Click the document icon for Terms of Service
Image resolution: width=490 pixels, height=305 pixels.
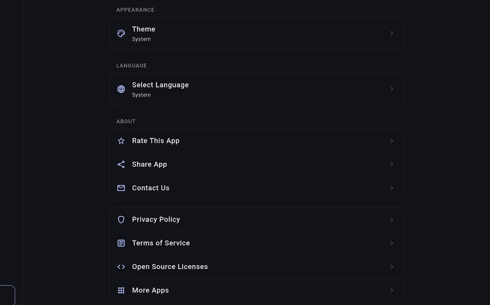point(121,243)
